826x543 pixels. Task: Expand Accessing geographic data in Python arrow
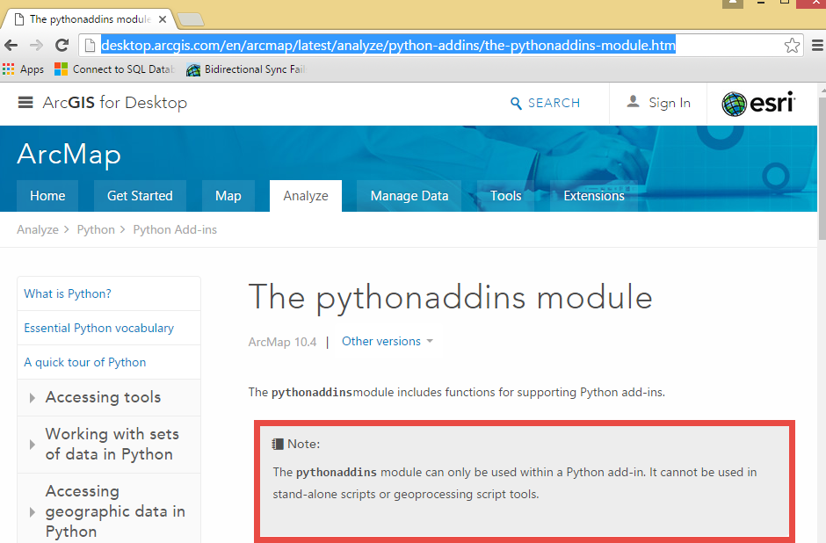33,512
